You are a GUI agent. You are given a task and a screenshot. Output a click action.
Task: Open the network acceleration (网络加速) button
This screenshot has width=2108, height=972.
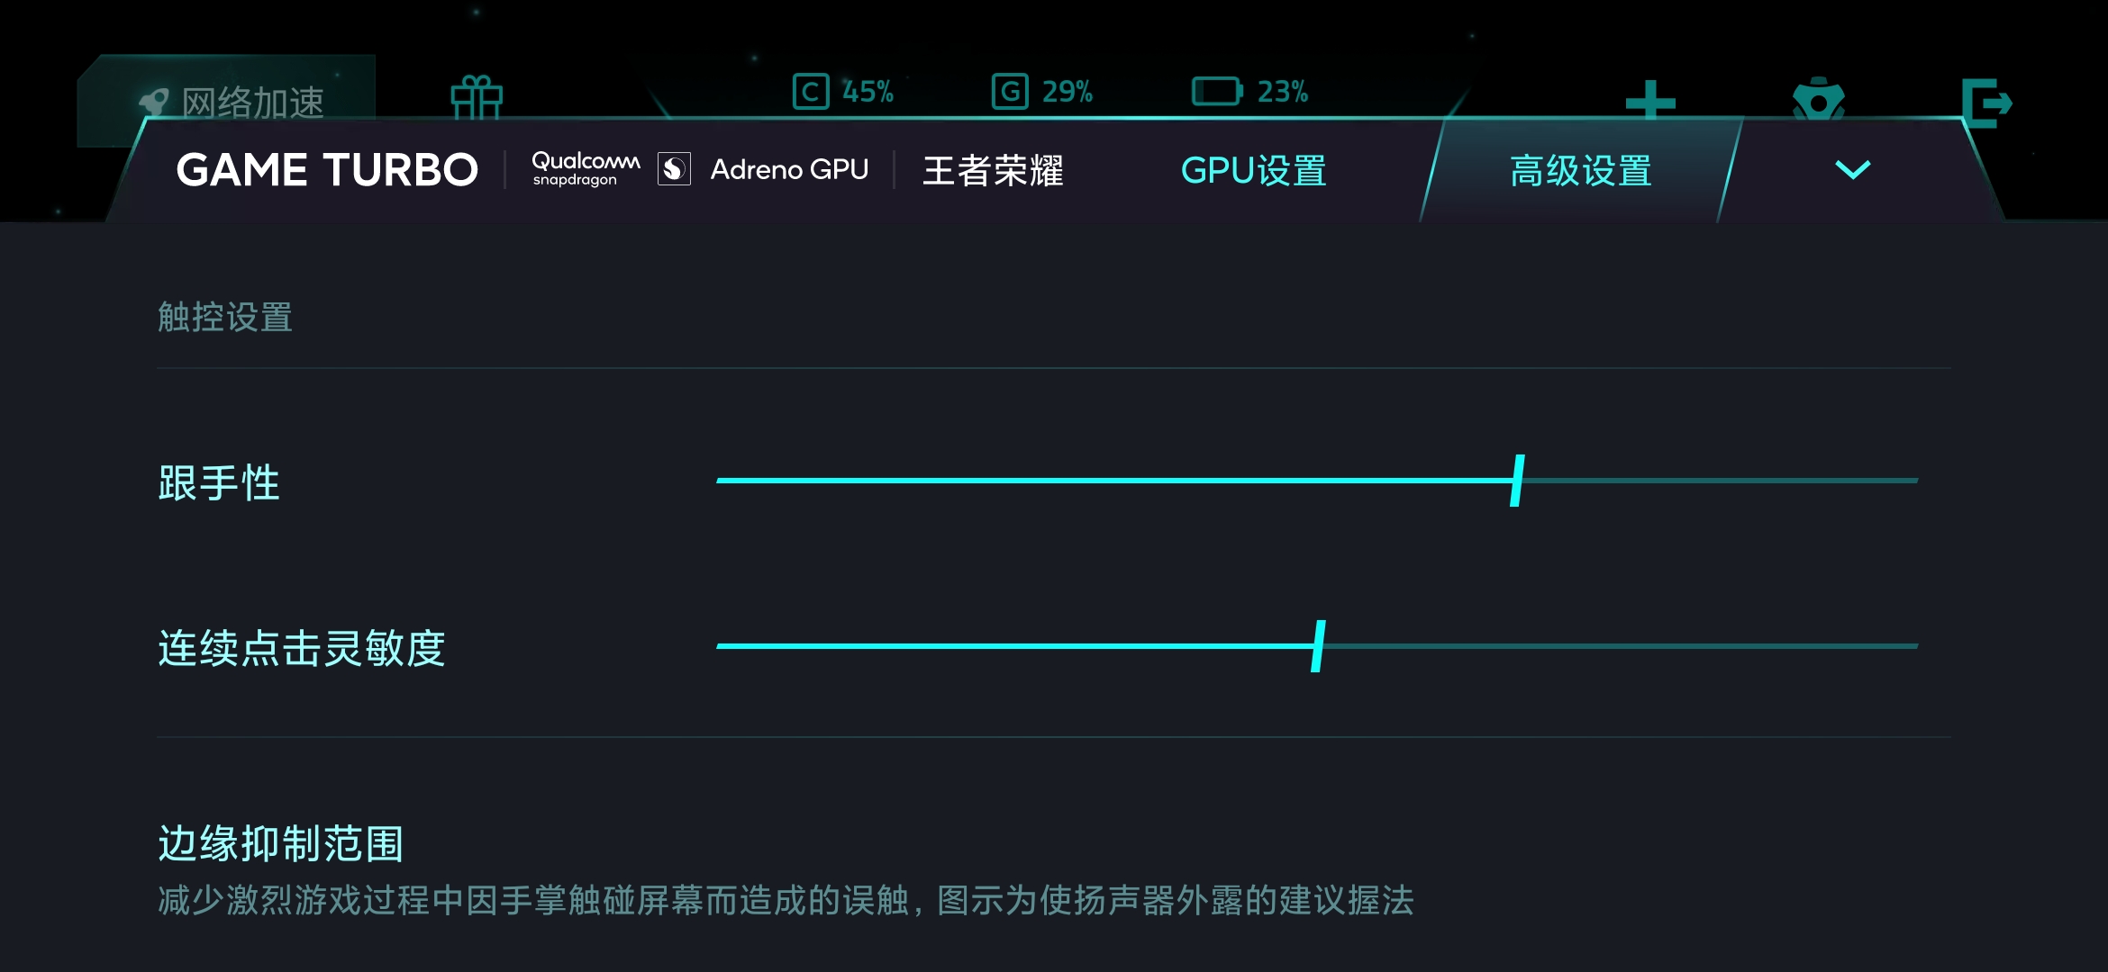[227, 100]
